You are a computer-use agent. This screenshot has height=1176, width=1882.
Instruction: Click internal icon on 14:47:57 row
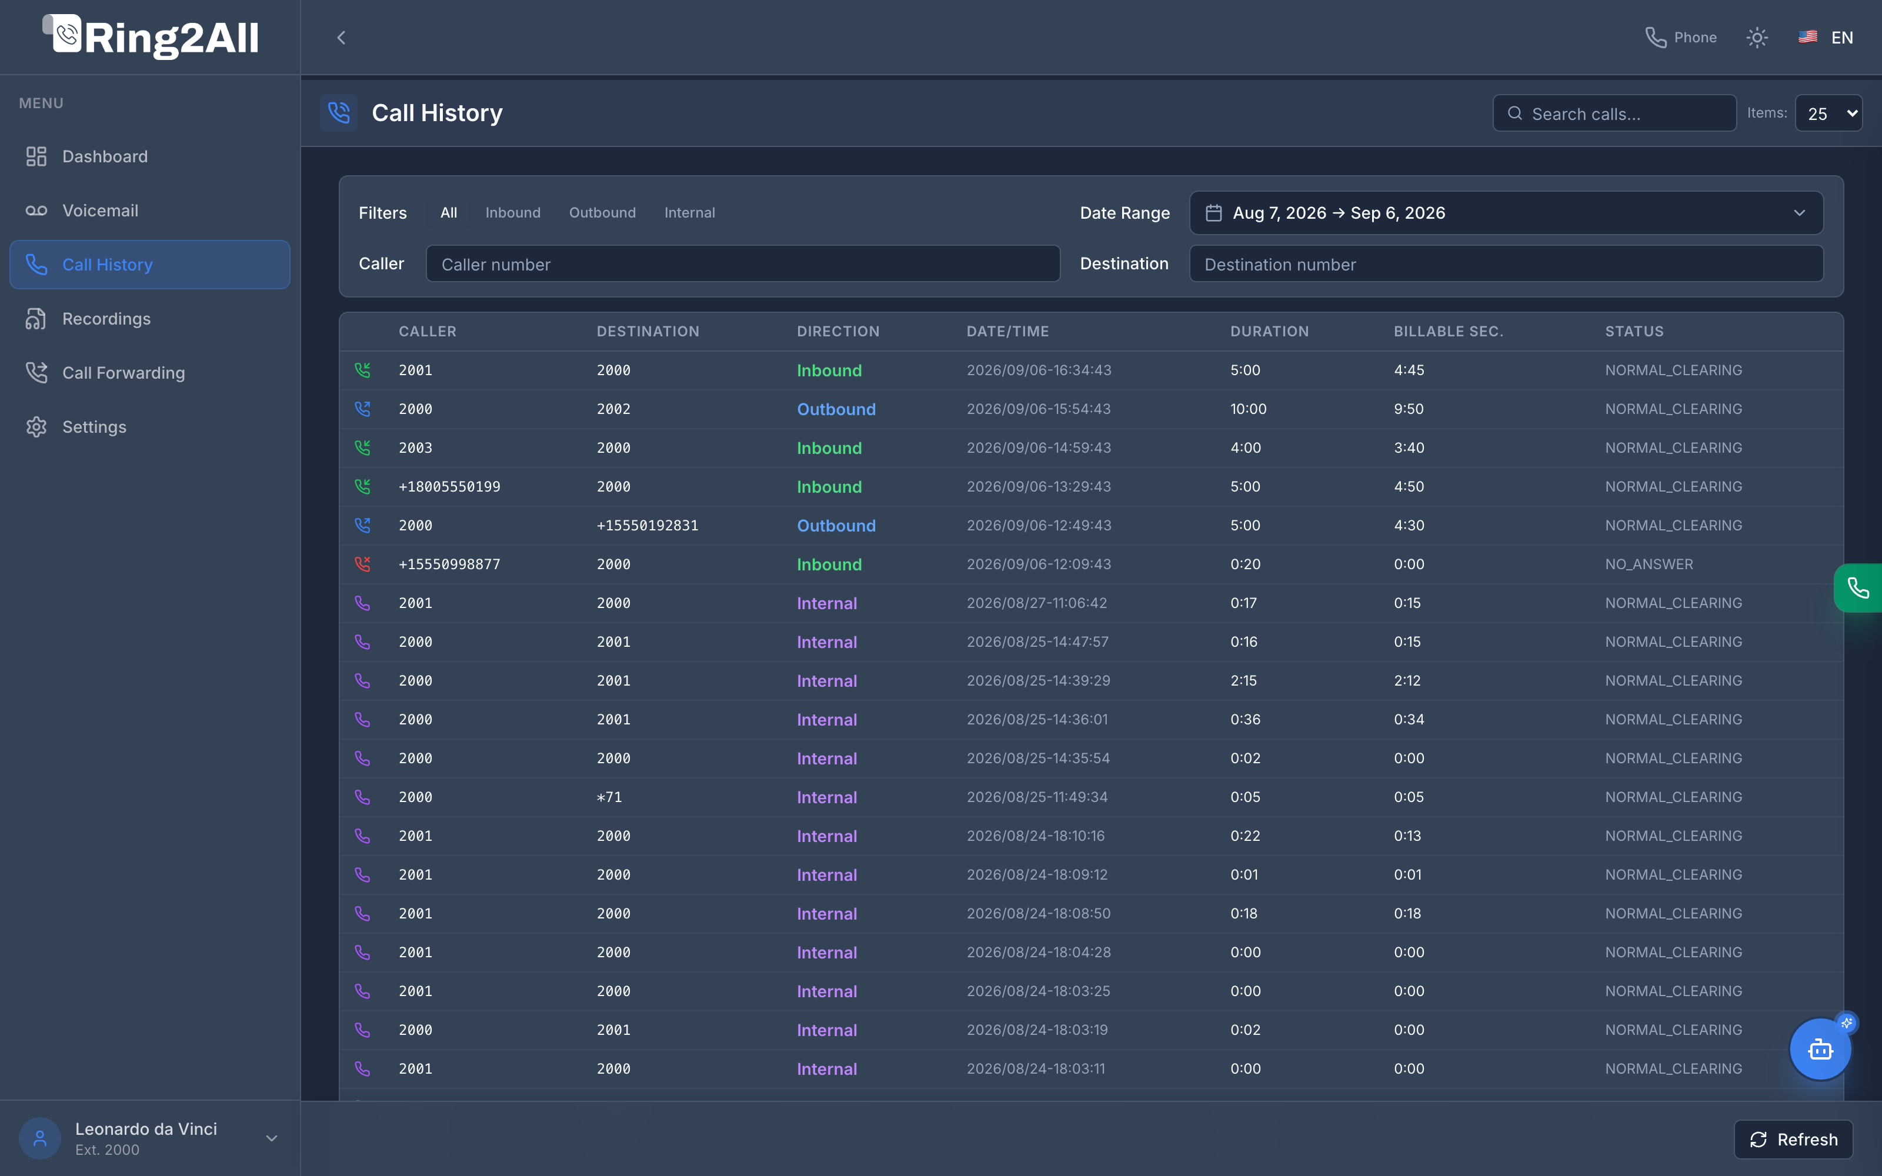point(362,643)
